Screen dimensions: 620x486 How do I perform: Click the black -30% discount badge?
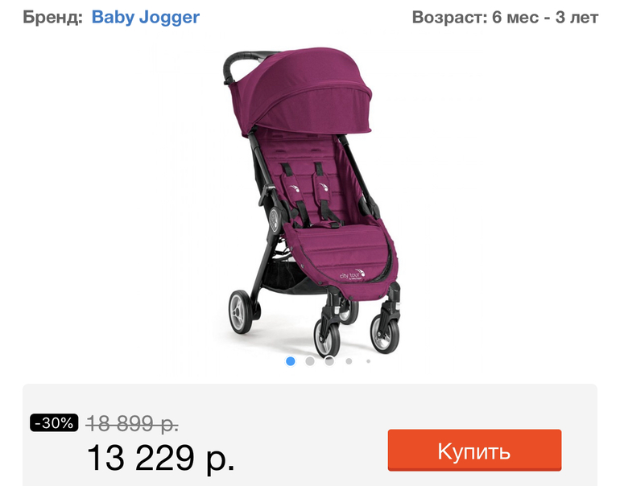[x=54, y=422]
